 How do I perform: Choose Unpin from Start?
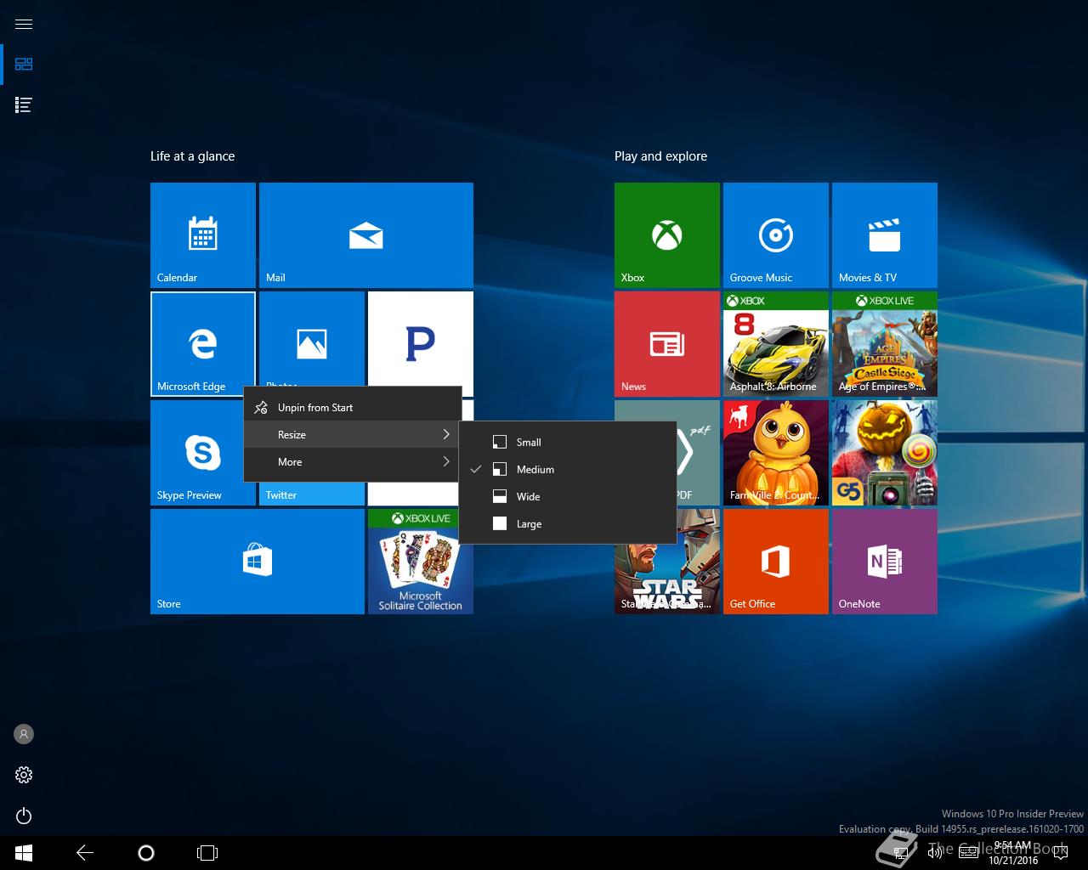pos(353,408)
